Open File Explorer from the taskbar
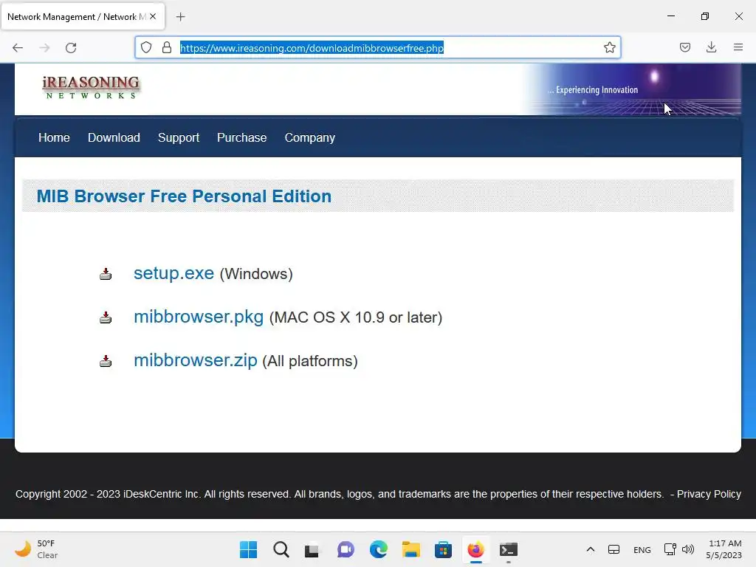This screenshot has height=567, width=756. (x=410, y=549)
